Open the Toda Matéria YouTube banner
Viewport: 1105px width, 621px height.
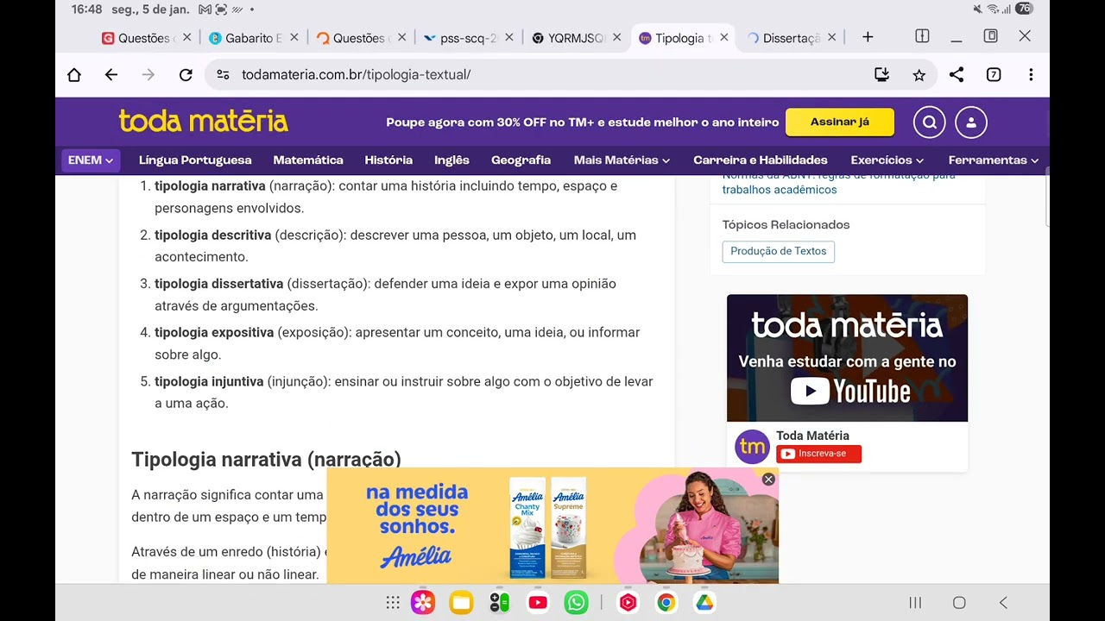click(x=847, y=358)
